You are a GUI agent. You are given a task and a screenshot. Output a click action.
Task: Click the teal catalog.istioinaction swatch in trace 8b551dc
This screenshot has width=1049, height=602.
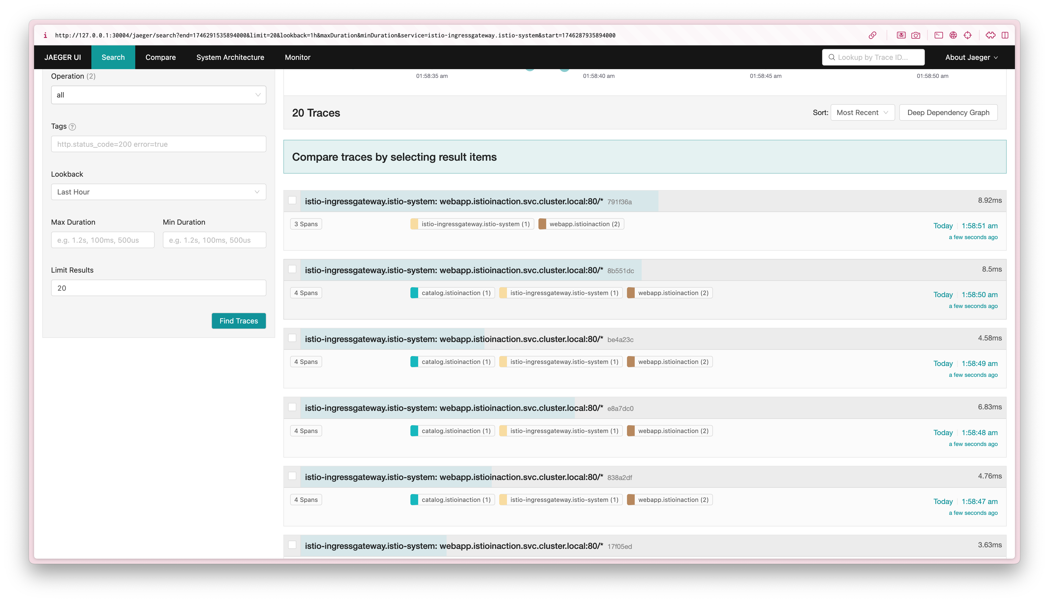[x=414, y=293]
